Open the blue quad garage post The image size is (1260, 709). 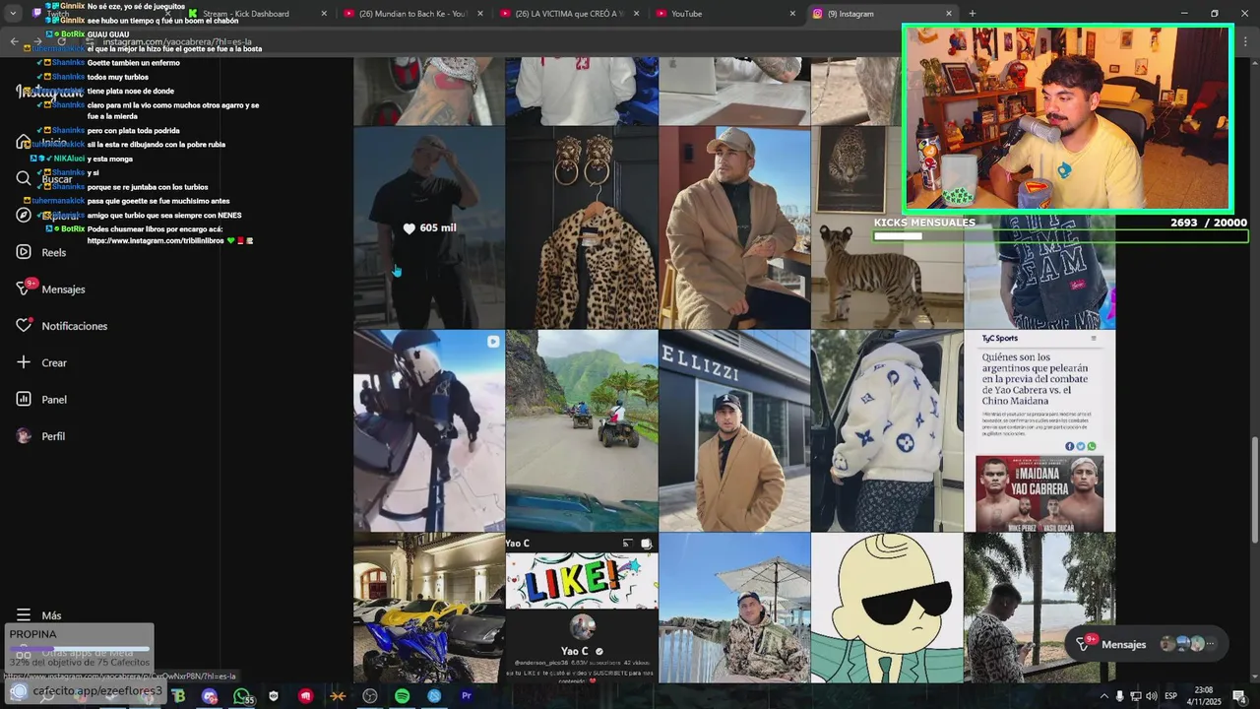pyautogui.click(x=429, y=608)
